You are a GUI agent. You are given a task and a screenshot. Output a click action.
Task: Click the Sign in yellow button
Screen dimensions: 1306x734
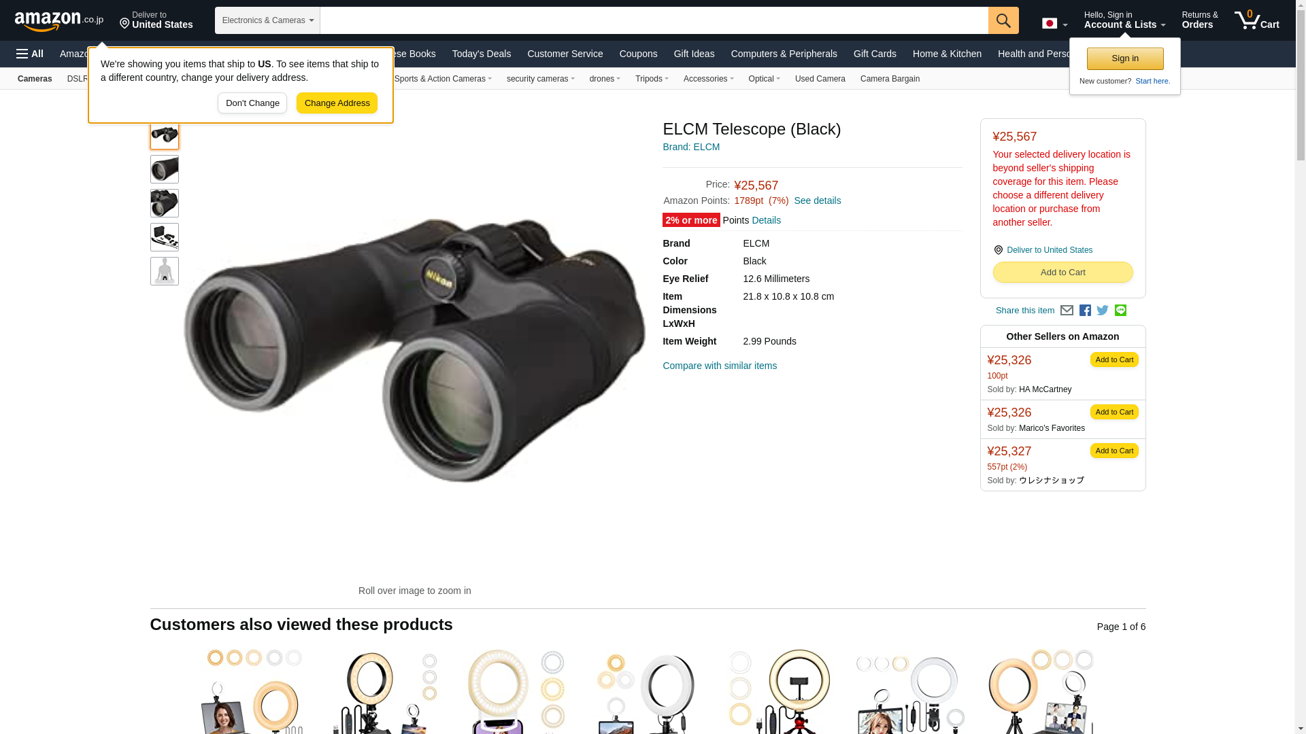pyautogui.click(x=1125, y=59)
